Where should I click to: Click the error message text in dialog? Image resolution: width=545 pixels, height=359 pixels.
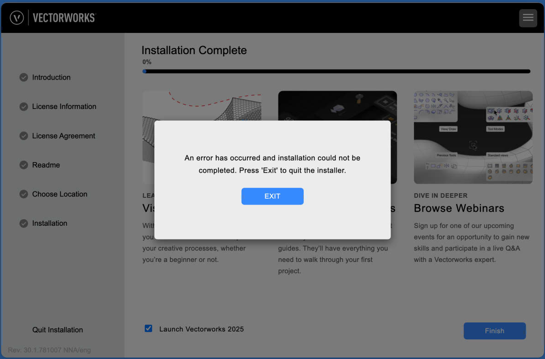[x=272, y=164]
